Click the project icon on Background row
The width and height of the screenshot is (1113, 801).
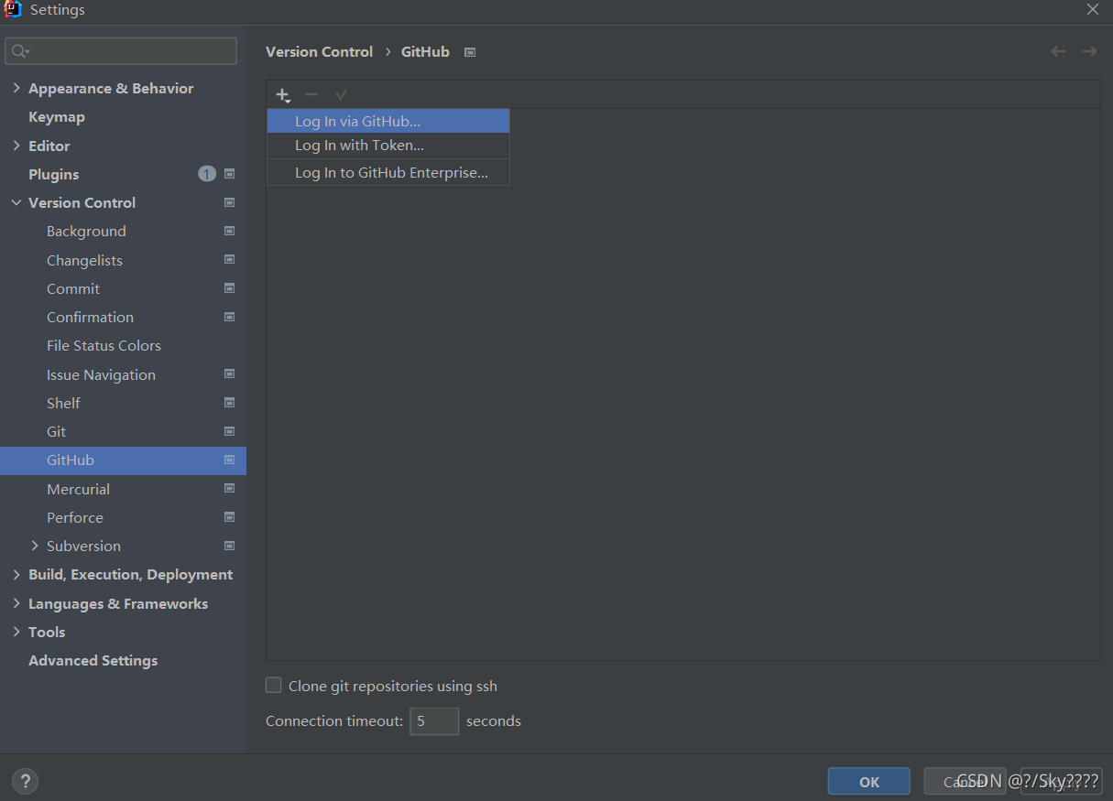229,231
